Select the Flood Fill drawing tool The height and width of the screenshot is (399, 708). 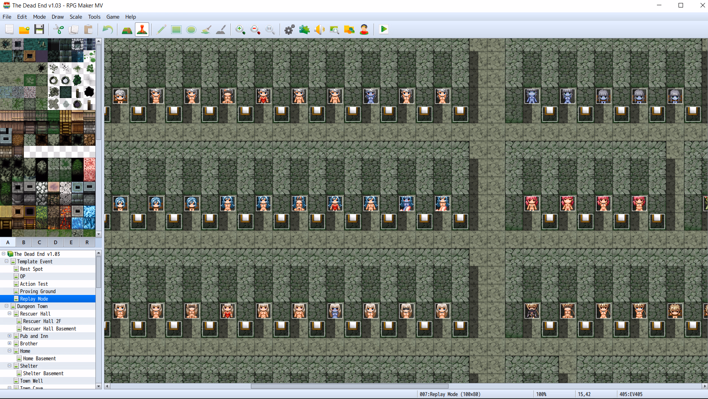click(206, 29)
